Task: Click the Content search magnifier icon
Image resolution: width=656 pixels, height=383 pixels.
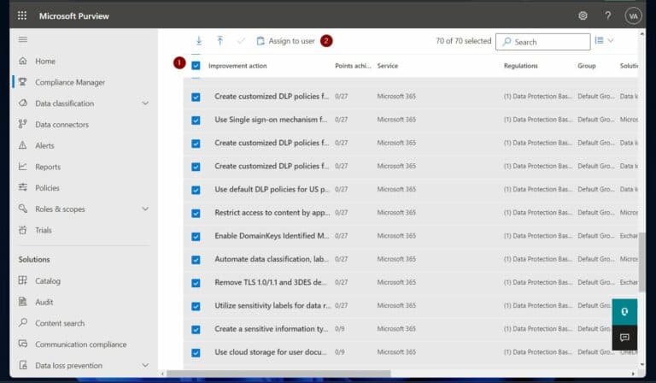Action: point(23,322)
